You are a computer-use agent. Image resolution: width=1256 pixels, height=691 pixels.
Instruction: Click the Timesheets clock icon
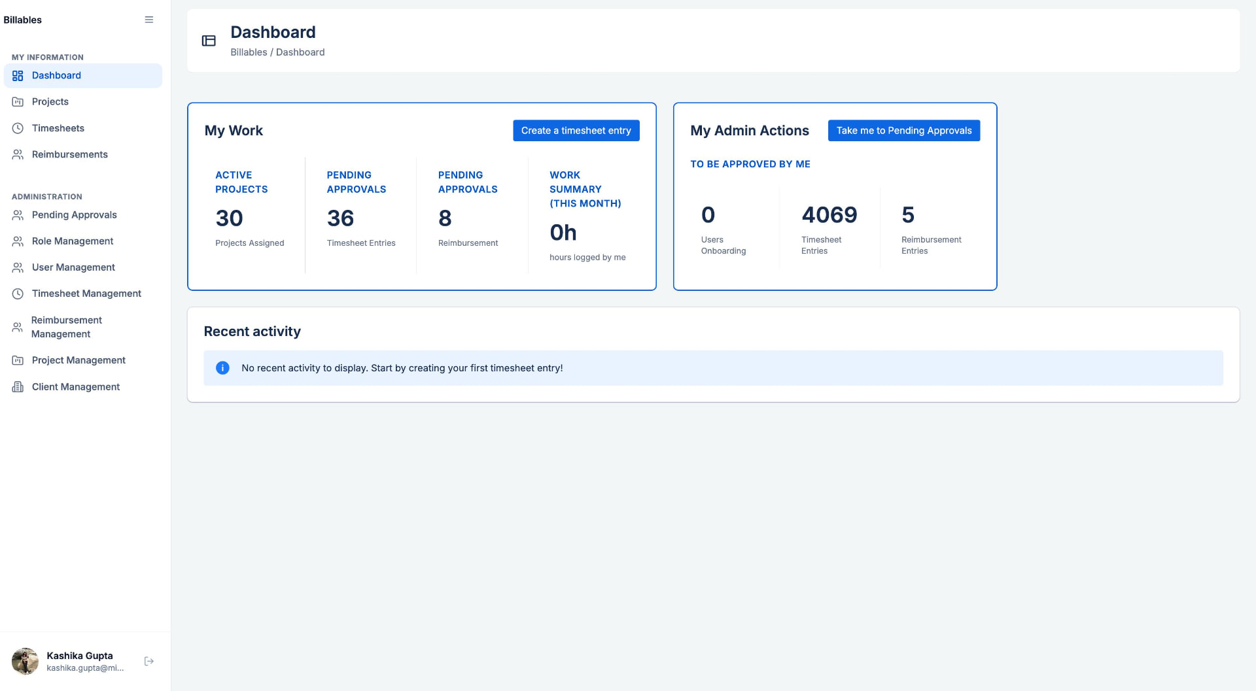click(x=18, y=128)
